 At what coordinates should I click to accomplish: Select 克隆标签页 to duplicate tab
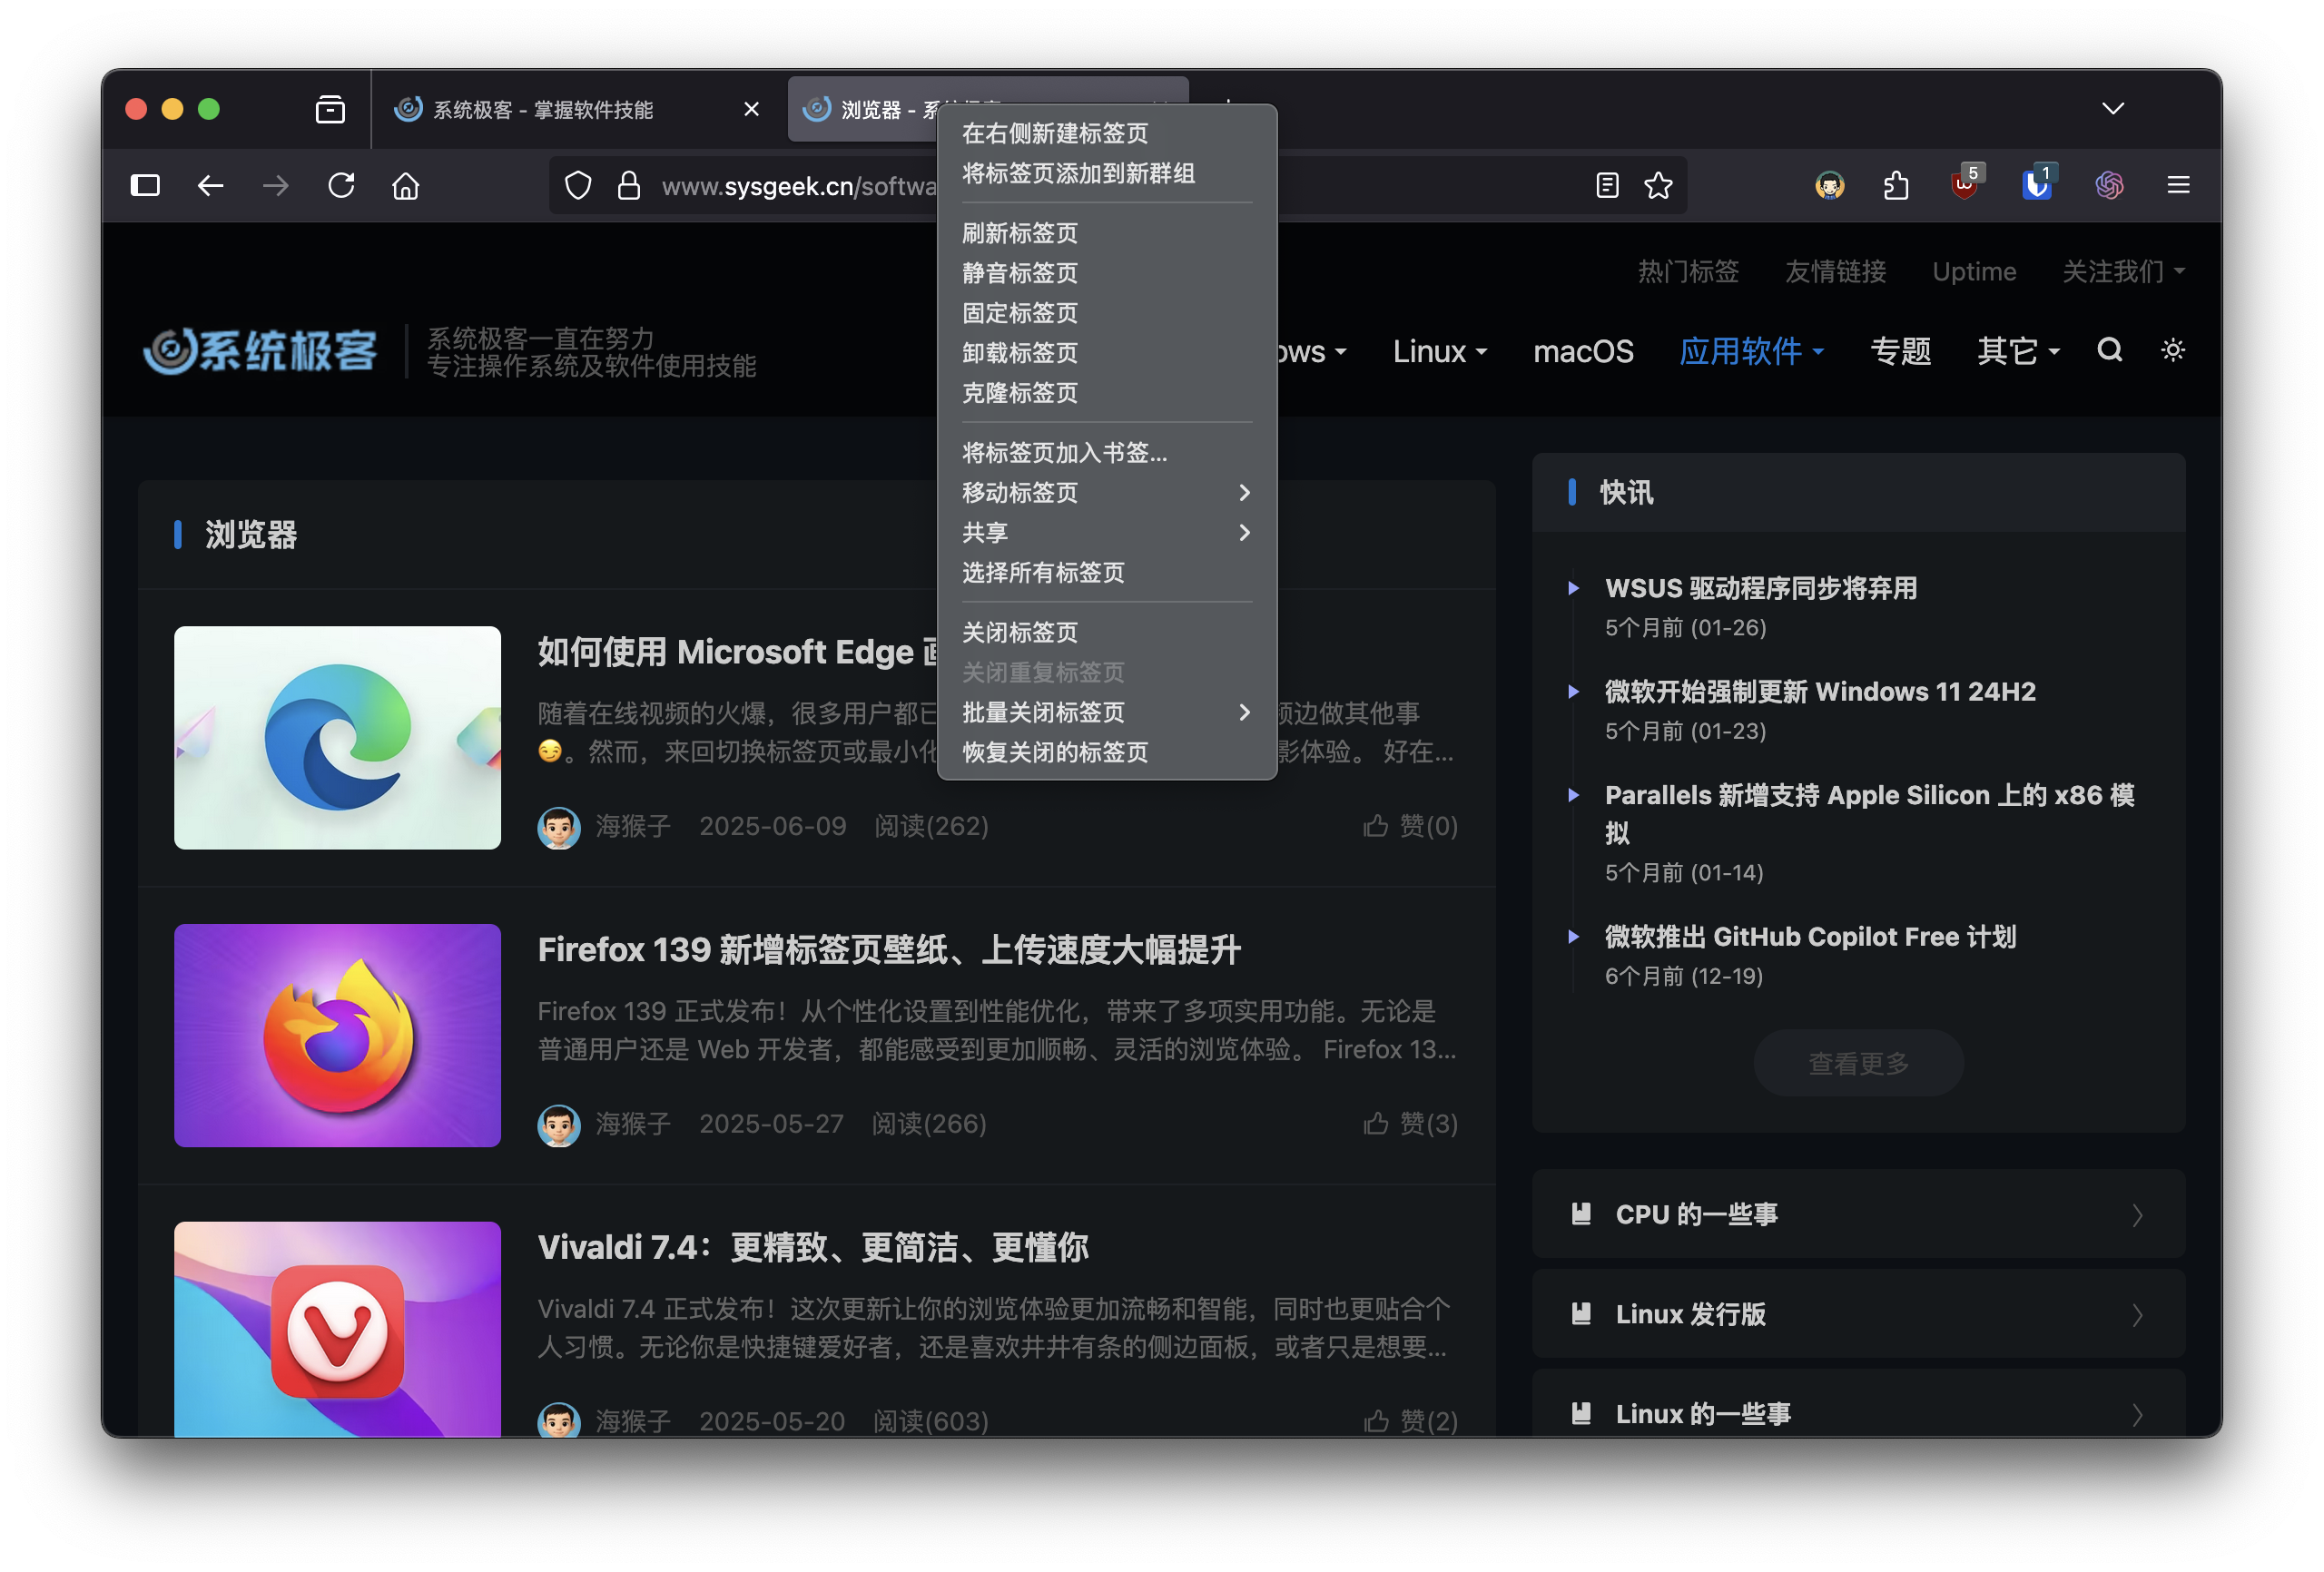click(1107, 393)
